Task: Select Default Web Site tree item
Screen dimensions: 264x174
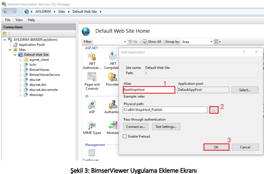Action: tap(36, 55)
